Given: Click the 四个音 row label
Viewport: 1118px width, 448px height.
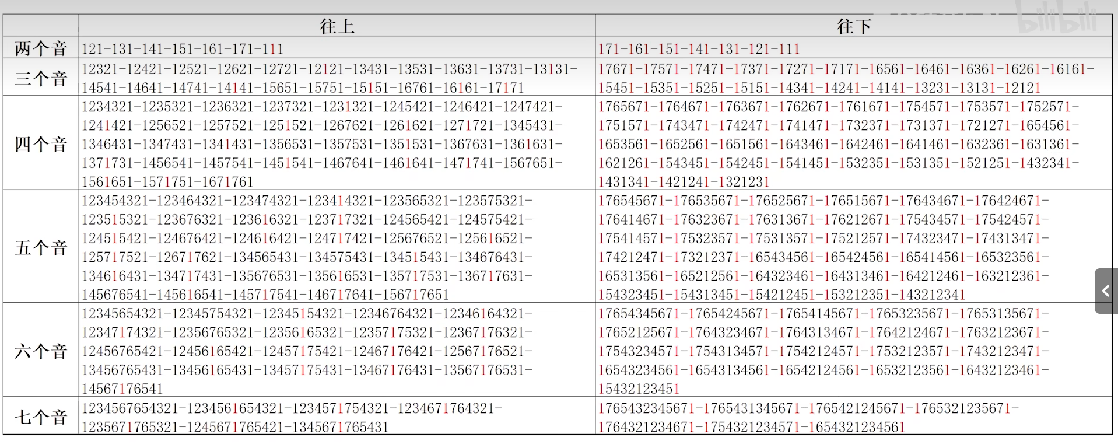Looking at the screenshot, I should point(41,144).
